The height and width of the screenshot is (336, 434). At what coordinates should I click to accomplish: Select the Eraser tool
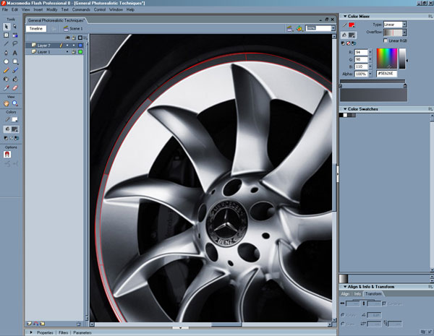coord(15,88)
